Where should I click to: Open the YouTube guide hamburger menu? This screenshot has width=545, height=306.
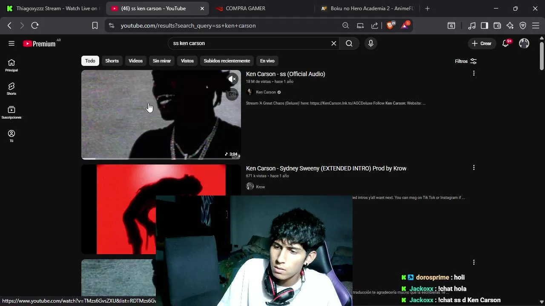coord(11,43)
